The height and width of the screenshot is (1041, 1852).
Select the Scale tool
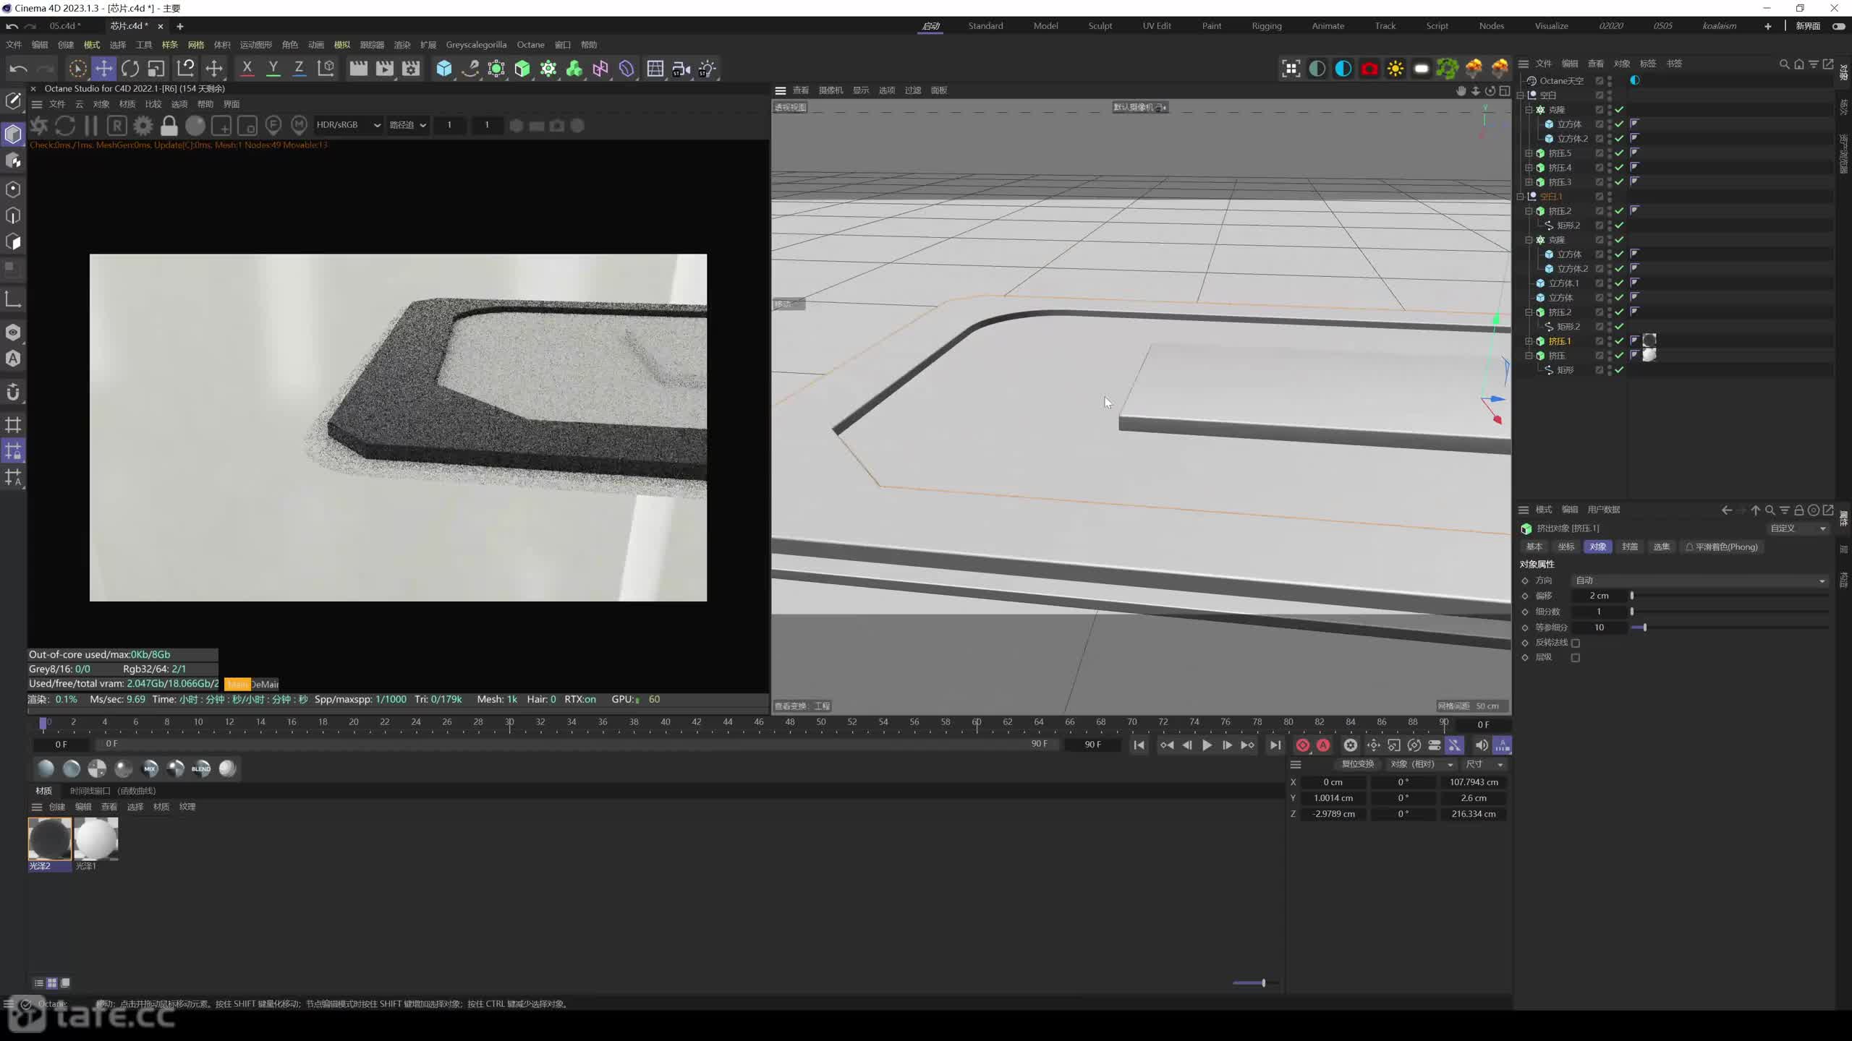click(156, 69)
